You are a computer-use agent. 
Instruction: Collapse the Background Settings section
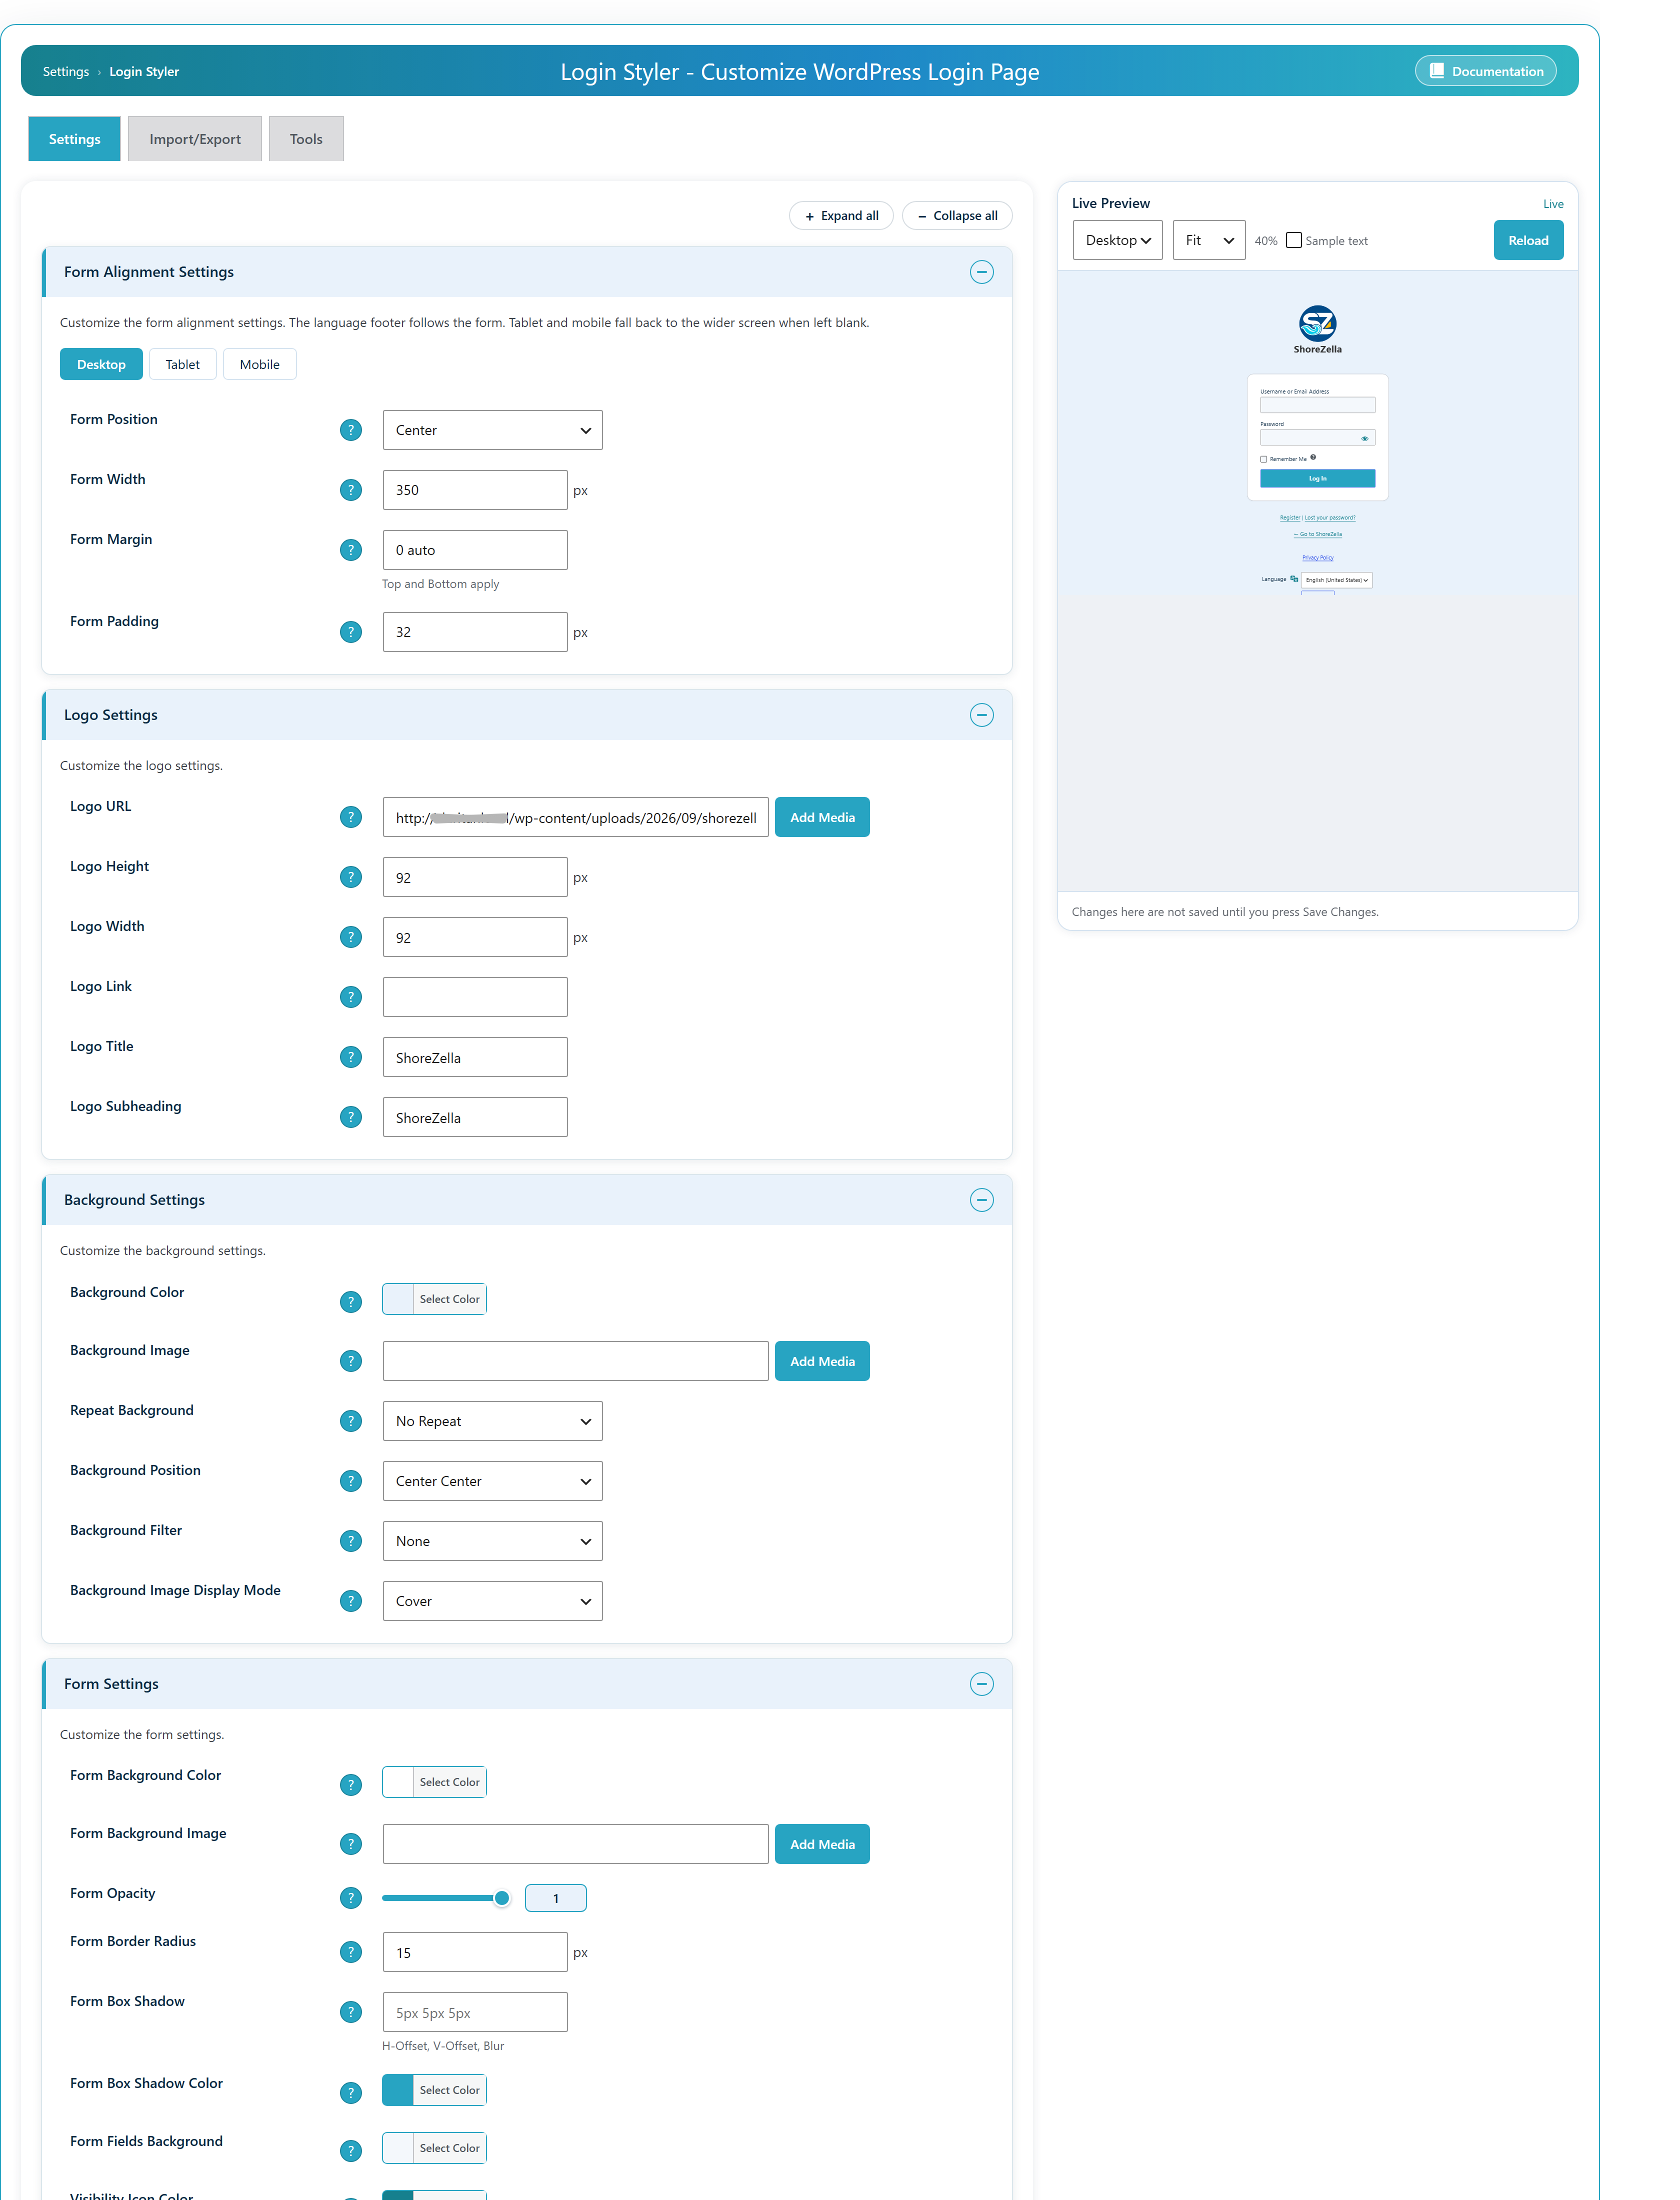982,1200
